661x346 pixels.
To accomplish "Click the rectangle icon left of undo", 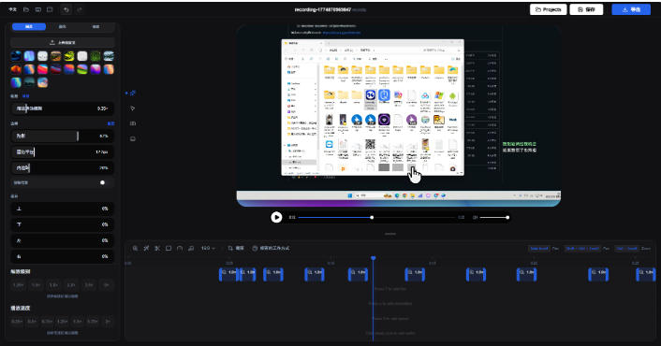I will click(50, 9).
